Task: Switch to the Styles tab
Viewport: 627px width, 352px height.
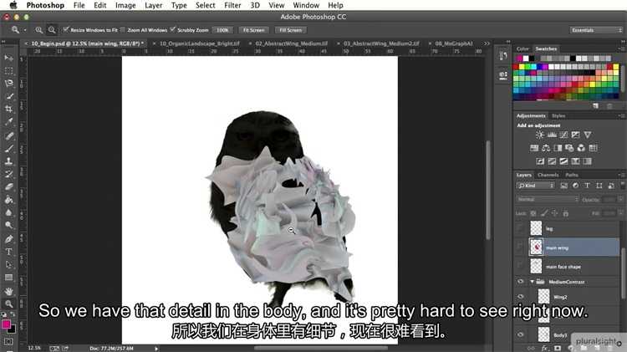Action: [558, 115]
